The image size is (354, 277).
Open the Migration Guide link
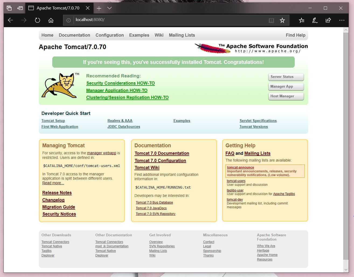[59, 207]
